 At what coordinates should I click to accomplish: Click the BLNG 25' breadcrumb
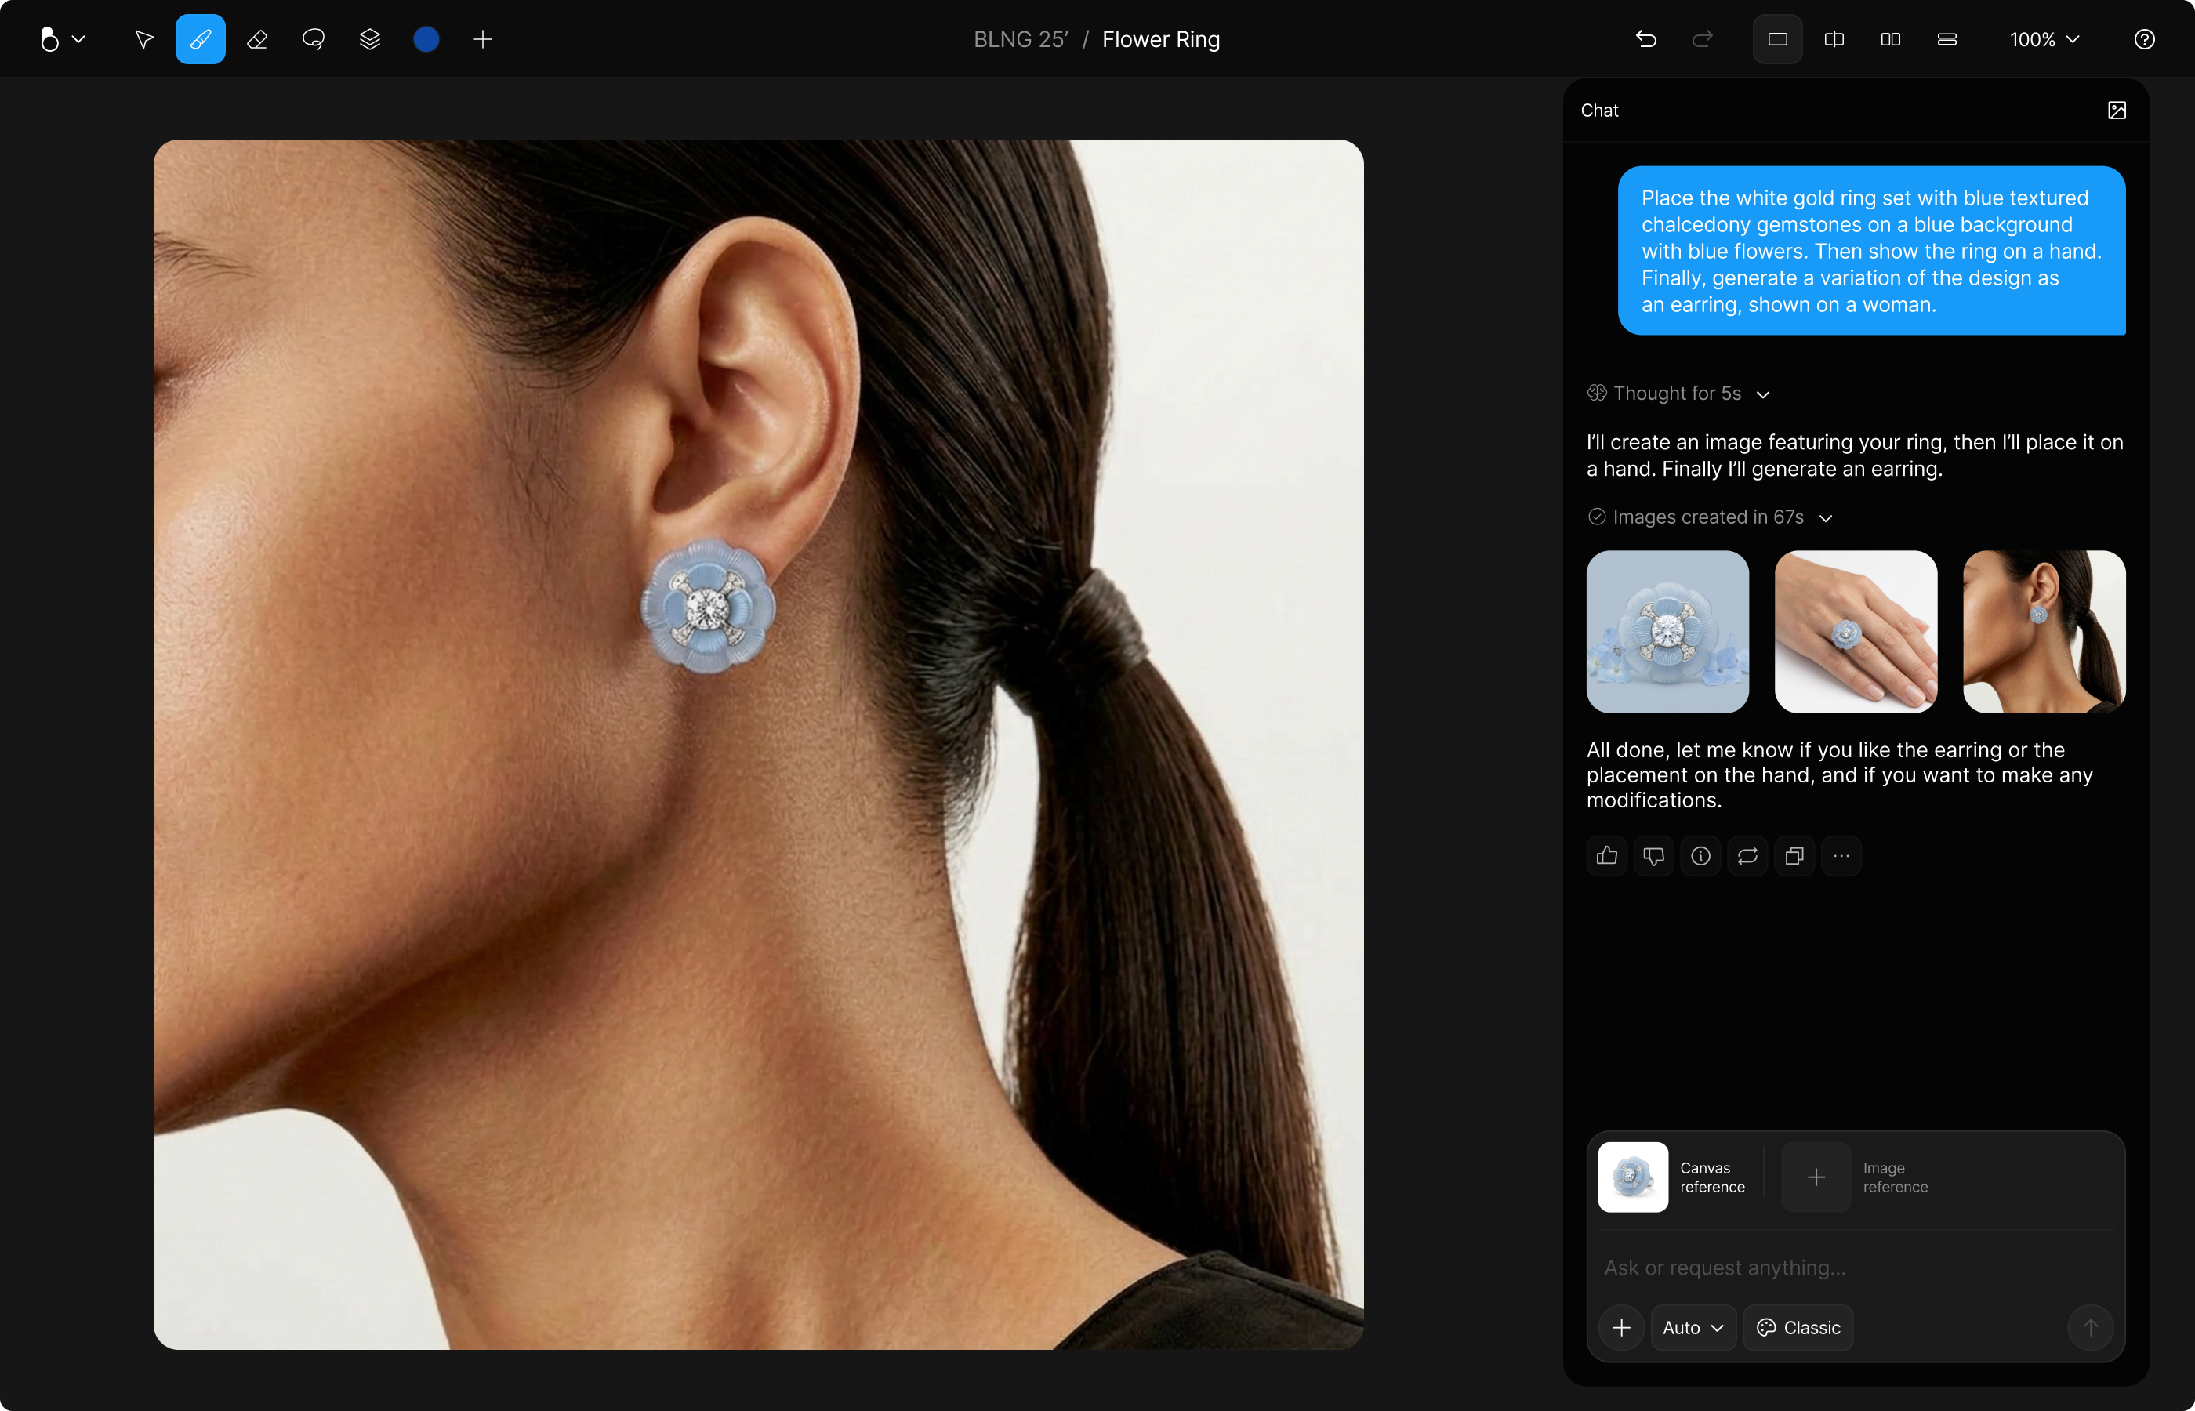click(x=1021, y=39)
